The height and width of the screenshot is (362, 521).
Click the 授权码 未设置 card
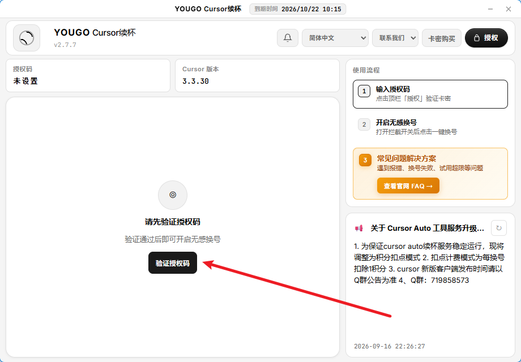click(x=88, y=76)
